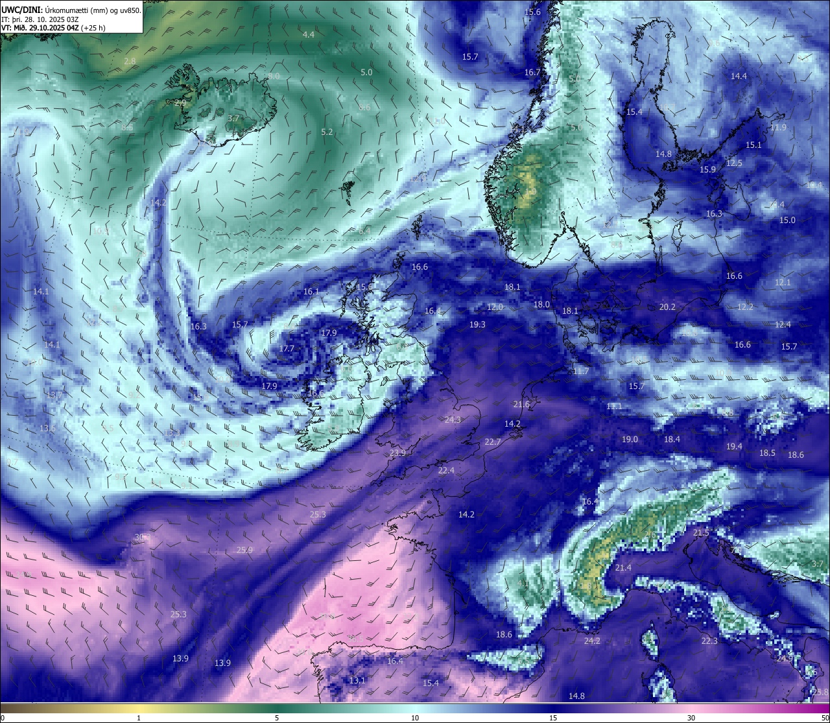Image resolution: width=830 pixels, height=723 pixels.
Task: Click the map value "22.3" over Italy
Action: tap(709, 641)
